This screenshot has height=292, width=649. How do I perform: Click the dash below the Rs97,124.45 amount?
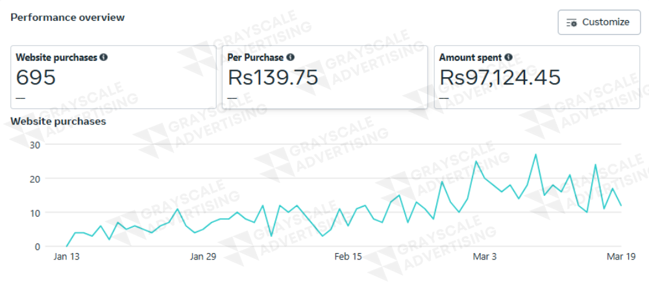[x=444, y=98]
